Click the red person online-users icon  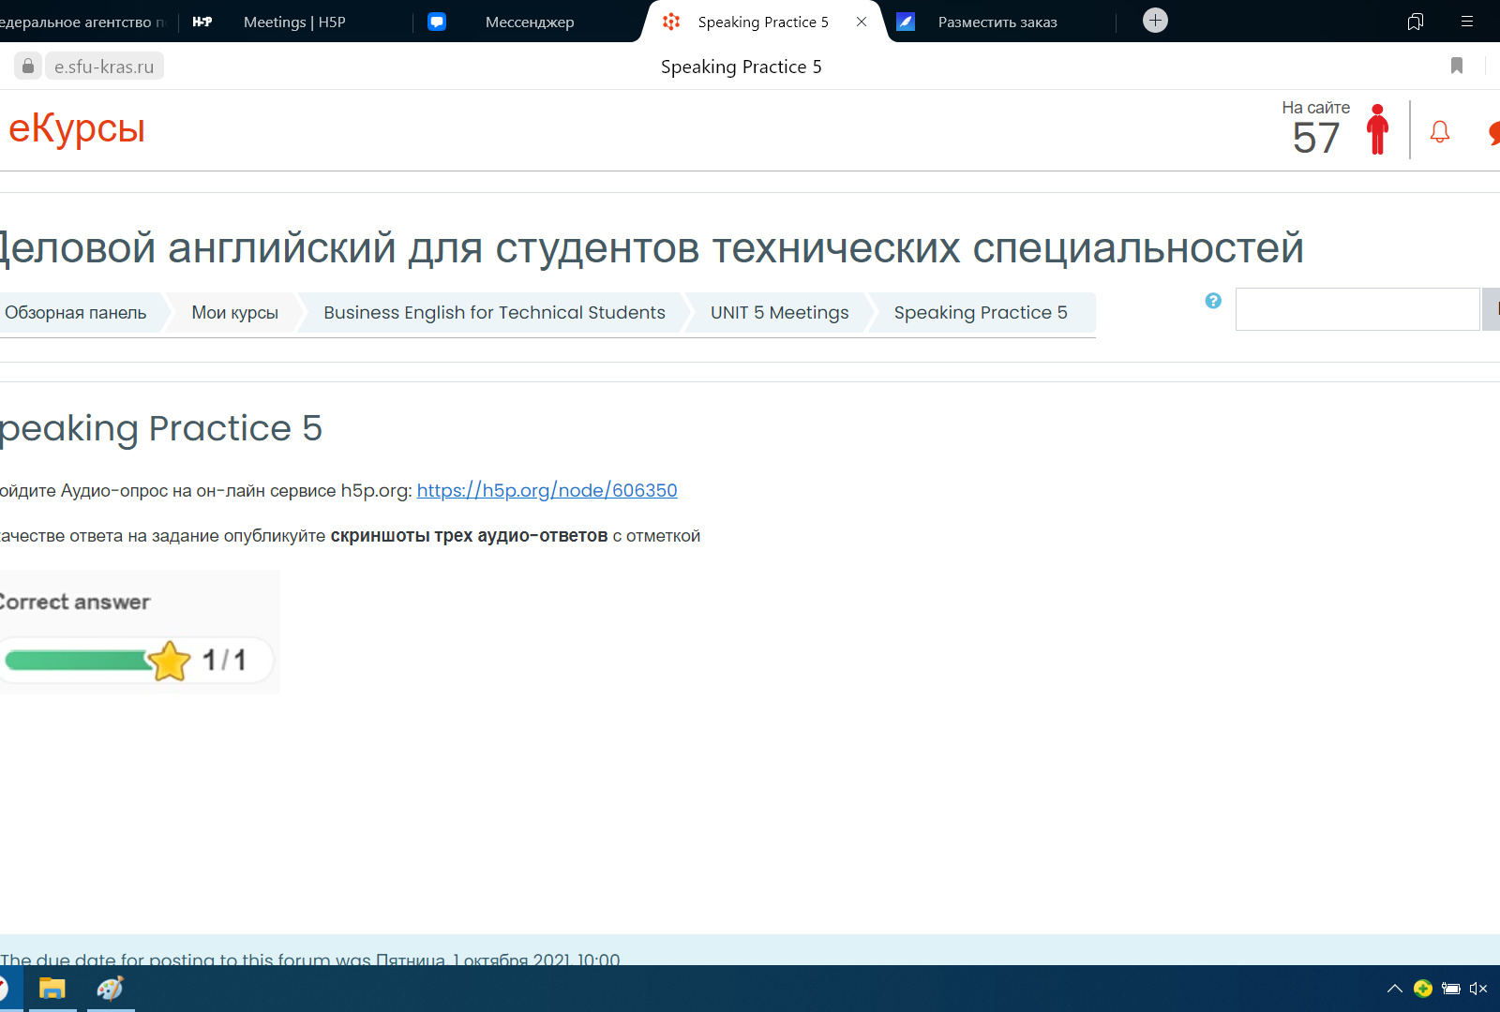[1377, 129]
